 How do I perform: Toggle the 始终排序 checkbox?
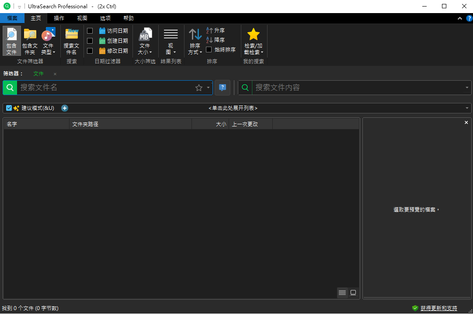209,50
